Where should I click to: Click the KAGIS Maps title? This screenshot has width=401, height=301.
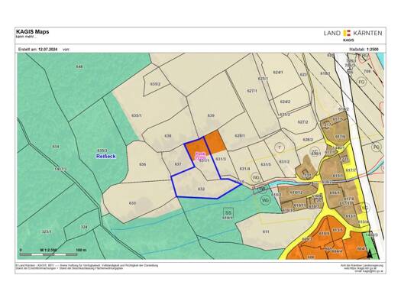coord(33,32)
